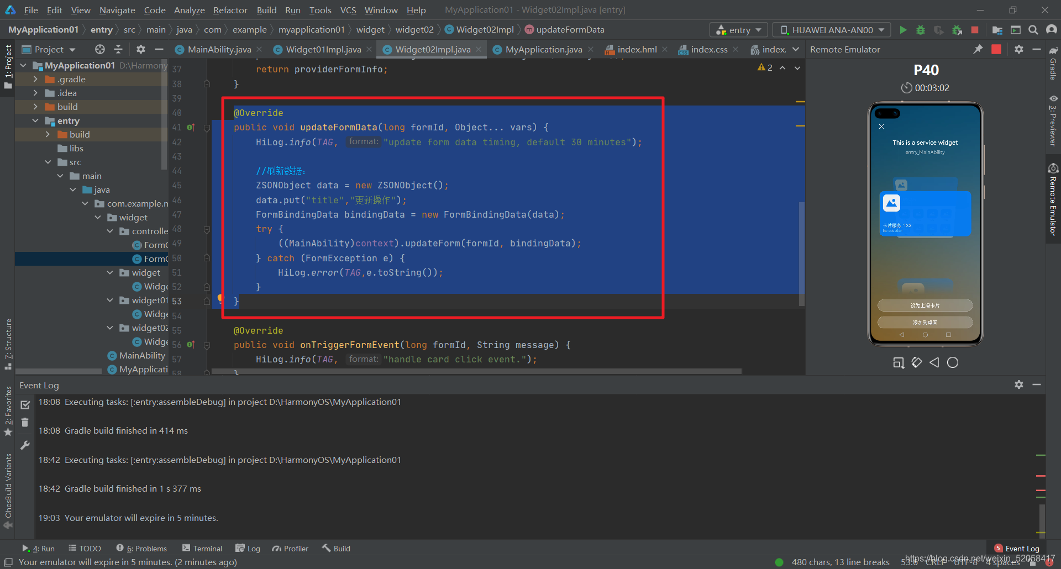Image resolution: width=1061 pixels, height=569 pixels.
Task: Collapse the MyApplication01 root node
Action: [x=23, y=65]
